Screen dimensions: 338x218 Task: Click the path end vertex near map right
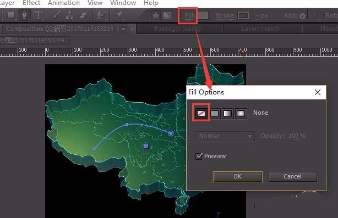[x=171, y=133]
